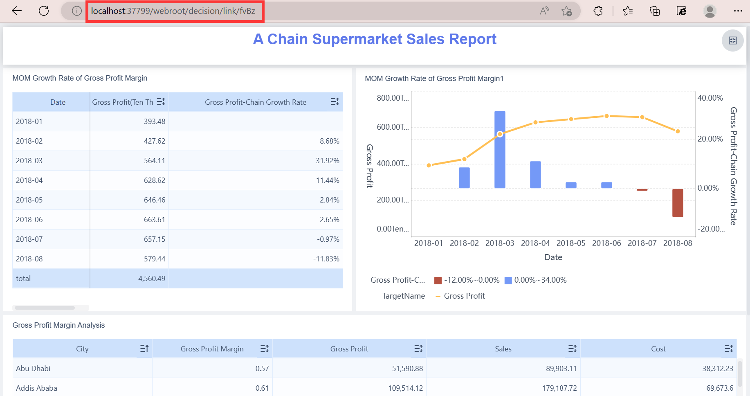
Task: Open the browser extensions icon
Action: (x=597, y=11)
